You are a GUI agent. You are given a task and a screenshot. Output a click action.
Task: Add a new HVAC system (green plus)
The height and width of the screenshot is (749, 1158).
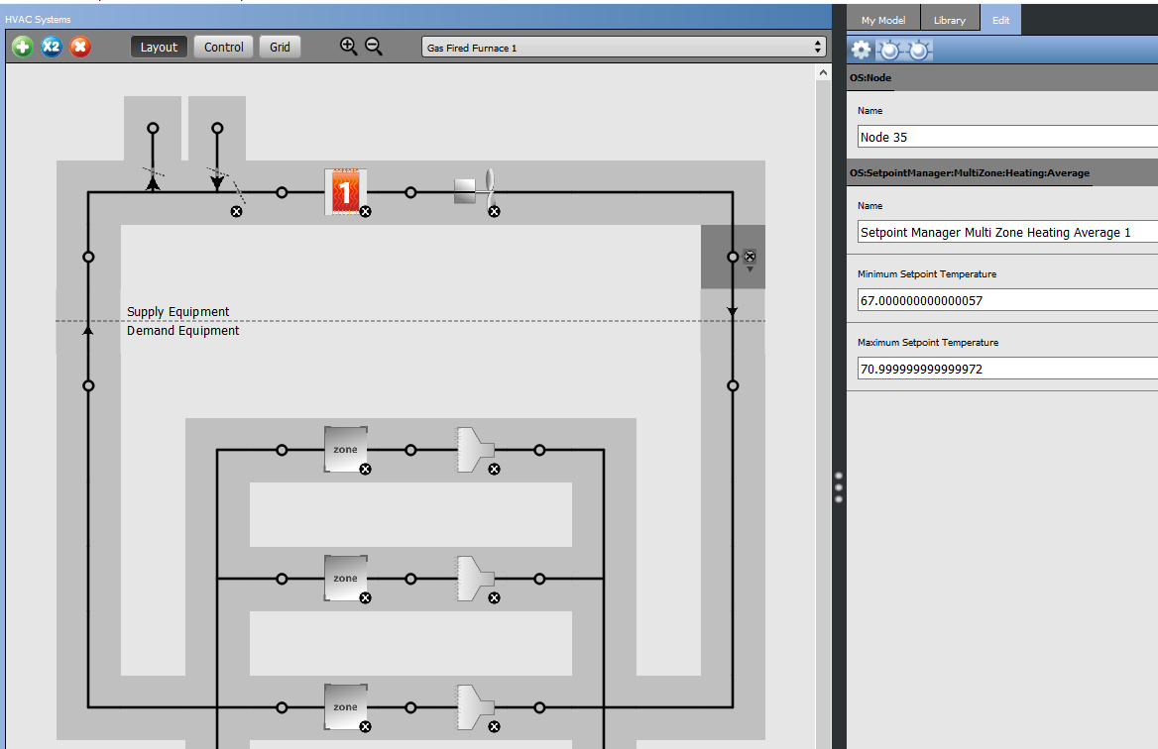(x=22, y=48)
